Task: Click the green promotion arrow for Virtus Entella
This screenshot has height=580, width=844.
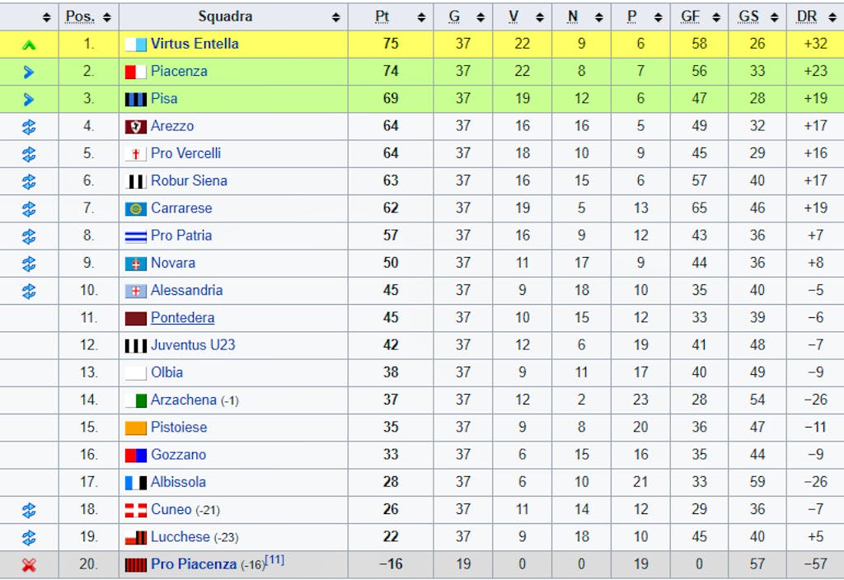Action: click(x=29, y=45)
